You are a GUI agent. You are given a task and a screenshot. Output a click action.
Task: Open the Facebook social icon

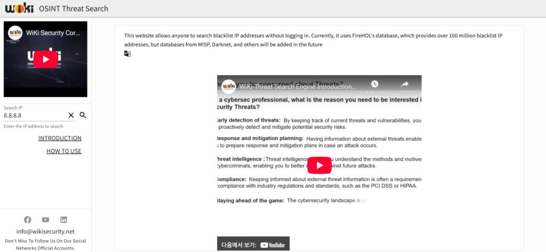pos(28,220)
